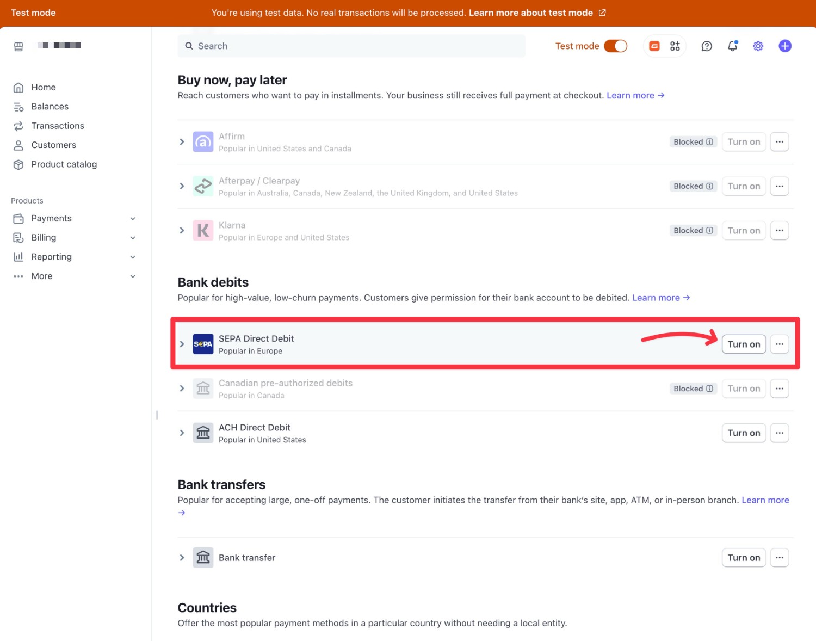
Task: Click the Affirm logo icon
Action: coord(203,142)
